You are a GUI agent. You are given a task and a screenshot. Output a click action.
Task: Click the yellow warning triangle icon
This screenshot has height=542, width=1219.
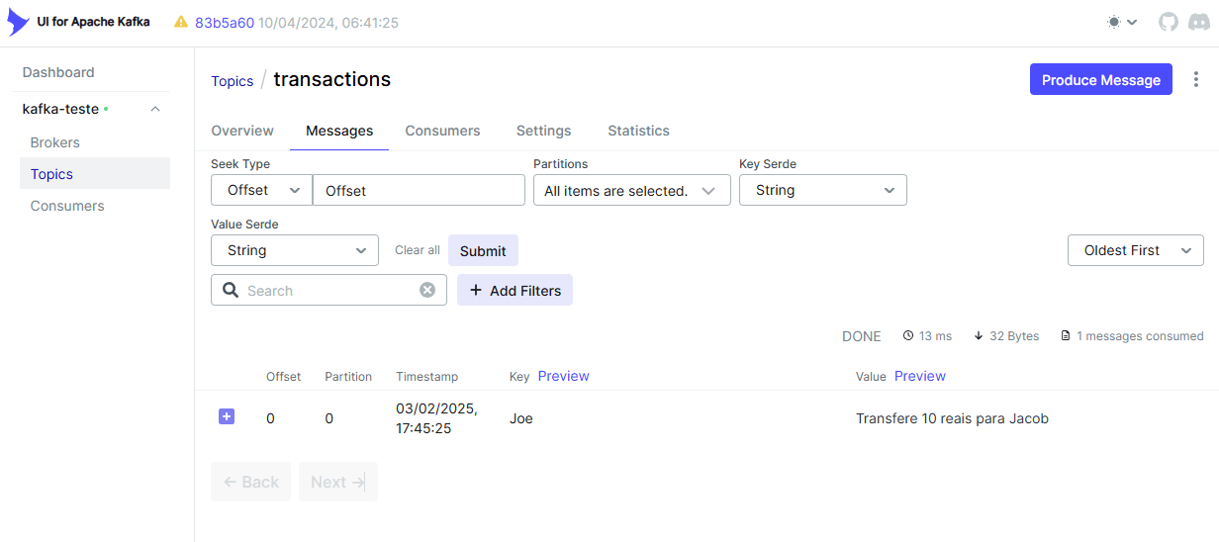tap(181, 22)
